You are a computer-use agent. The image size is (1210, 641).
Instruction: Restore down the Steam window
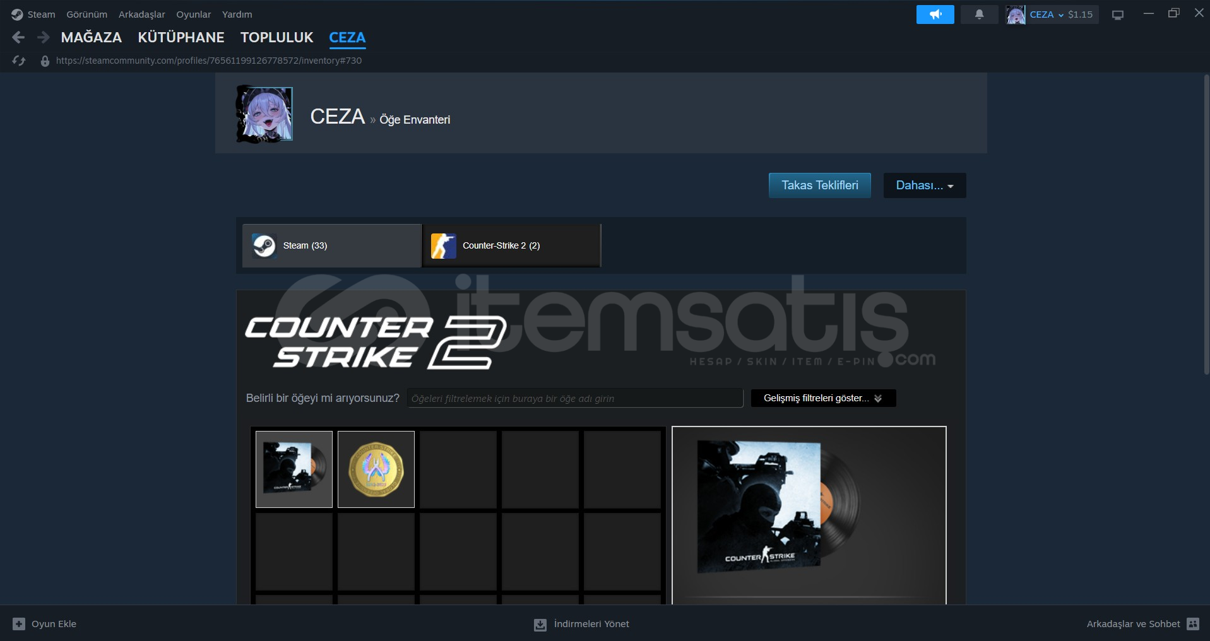[1174, 13]
